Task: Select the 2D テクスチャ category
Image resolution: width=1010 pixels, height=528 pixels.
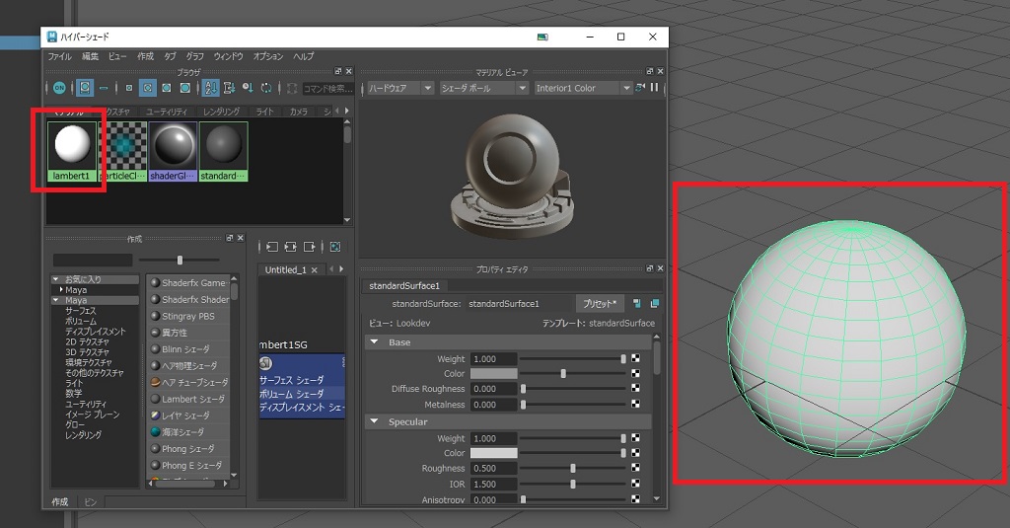Action: pos(87,341)
